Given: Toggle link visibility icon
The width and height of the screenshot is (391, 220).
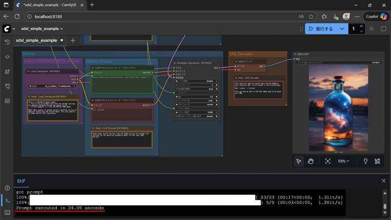Looking at the screenshot, I should pos(377,161).
